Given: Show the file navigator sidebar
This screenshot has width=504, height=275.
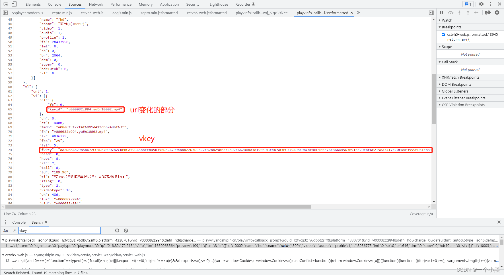Looking at the screenshot, I should (5, 13).
